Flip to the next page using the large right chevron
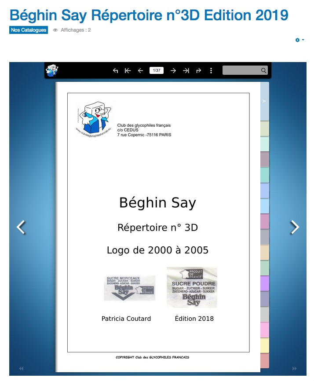This screenshot has height=381, width=314. point(295,227)
